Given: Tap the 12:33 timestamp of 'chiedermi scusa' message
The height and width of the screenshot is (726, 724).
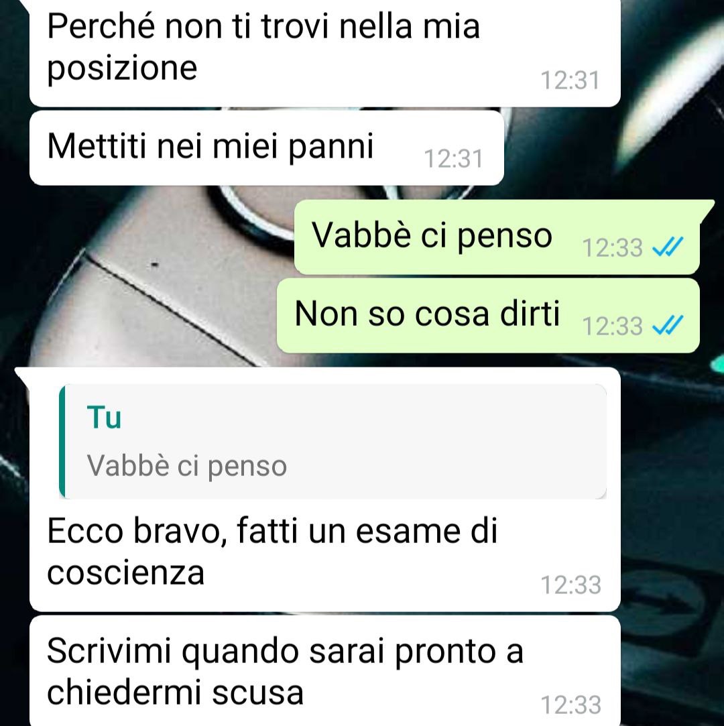Looking at the screenshot, I should click(x=570, y=705).
